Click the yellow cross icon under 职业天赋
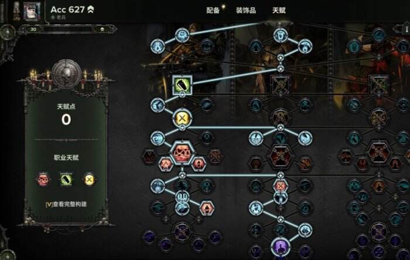Screen dimensions: 410x260 tap(89, 179)
